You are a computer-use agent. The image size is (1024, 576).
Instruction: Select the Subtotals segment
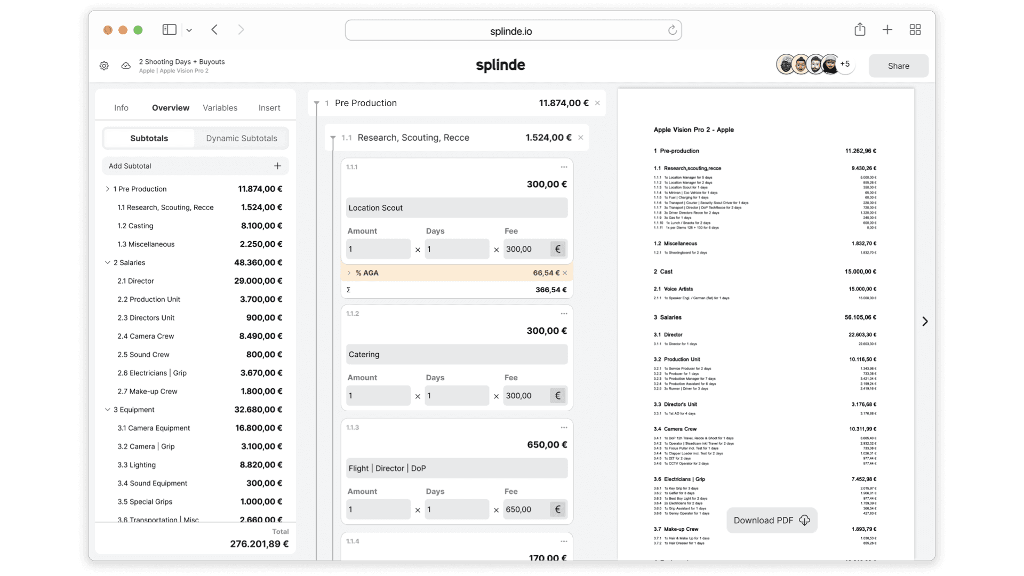(149, 138)
